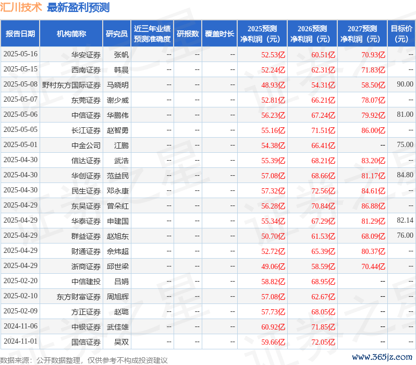This screenshot has width=416, height=365.
Task: Click analyst name 韩晨
Action: click(x=121, y=70)
